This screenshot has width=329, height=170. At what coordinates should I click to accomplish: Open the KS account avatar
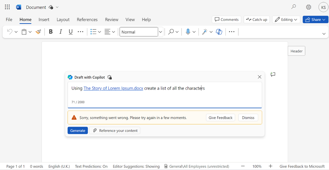pos(323,7)
